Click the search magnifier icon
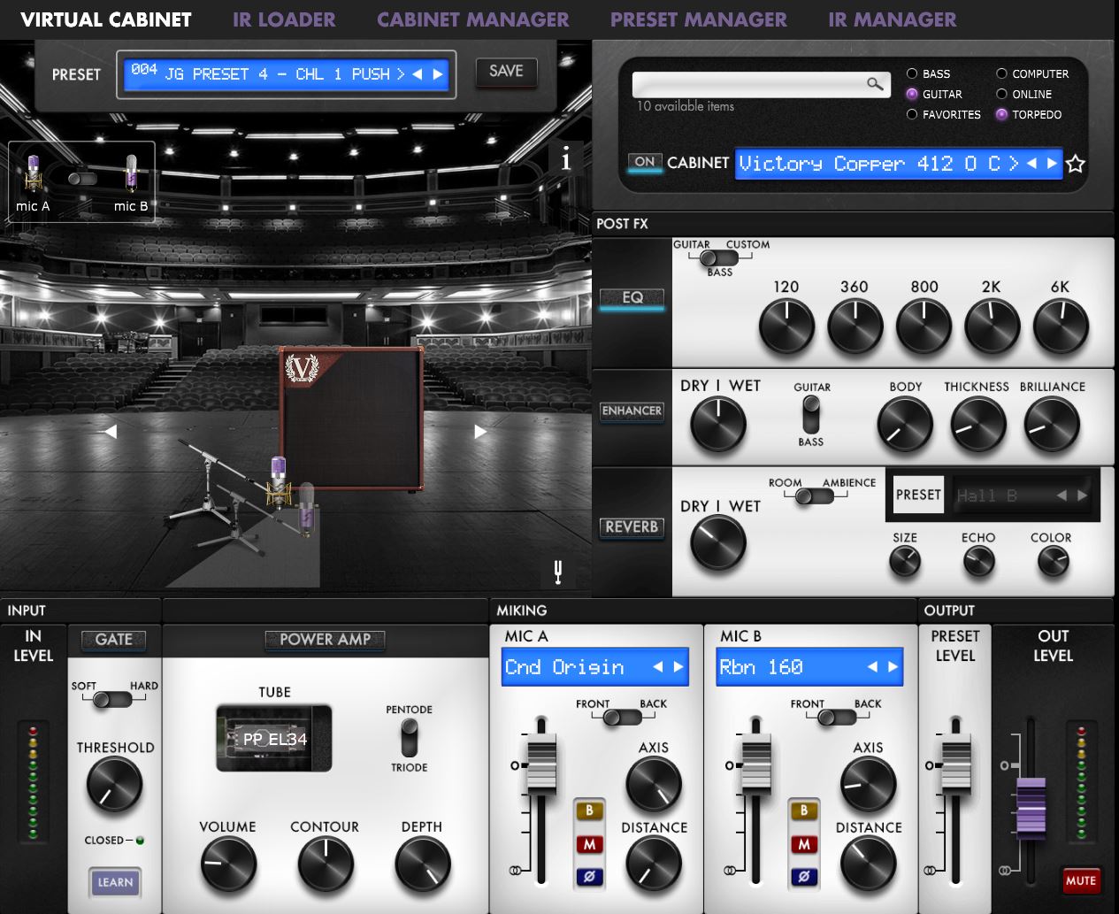The image size is (1119, 914). coord(875,84)
